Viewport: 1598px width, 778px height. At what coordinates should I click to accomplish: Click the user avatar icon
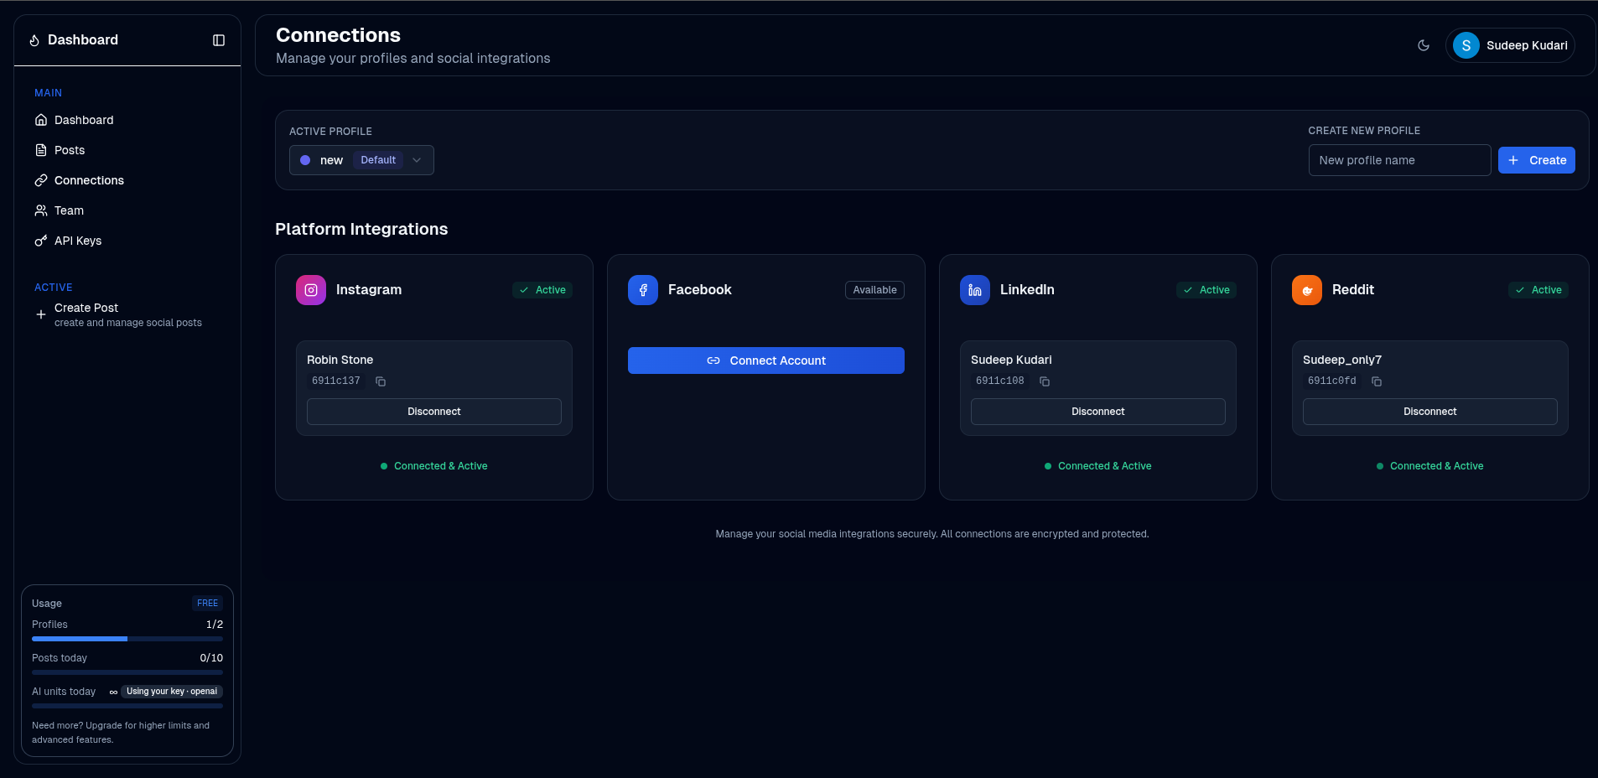click(1466, 45)
